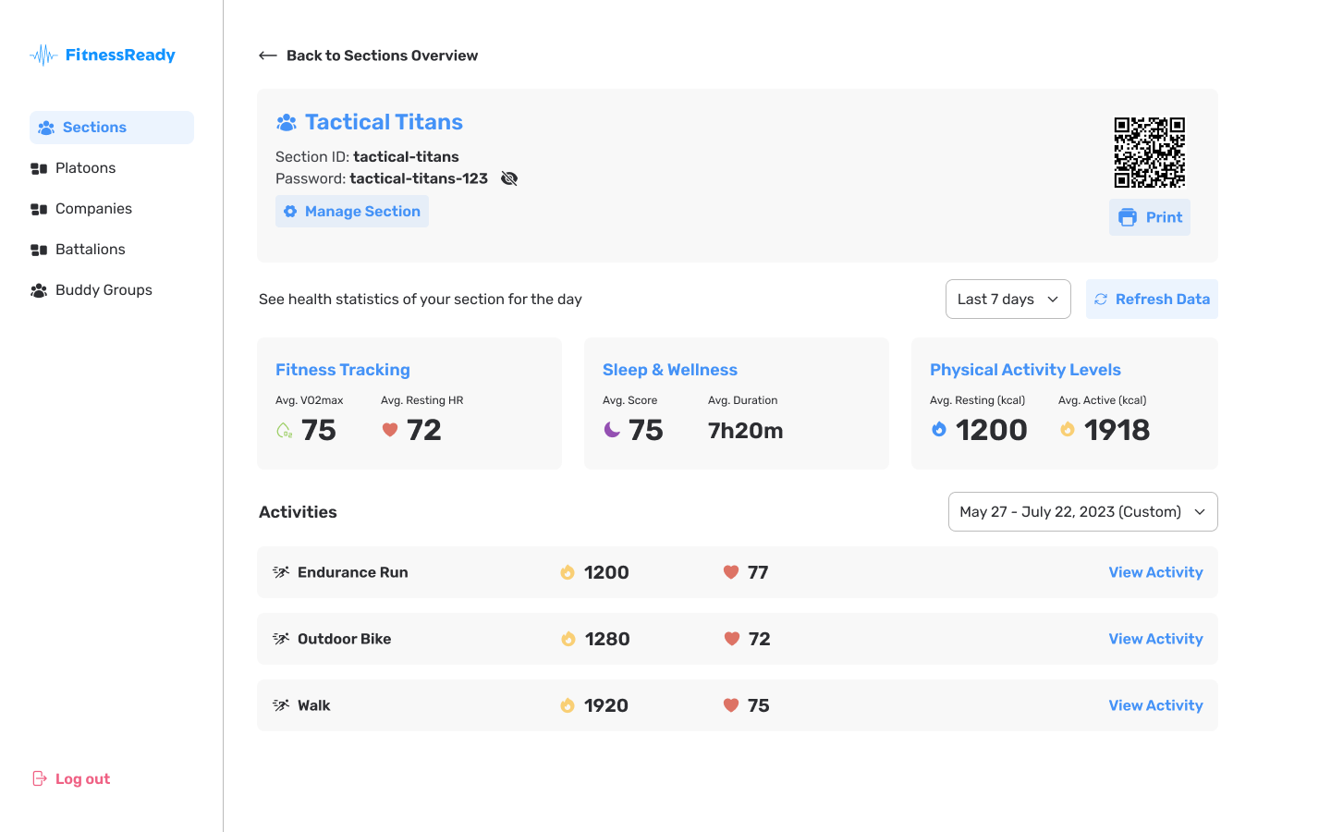Click the section QR code image
This screenshot has height=832, width=1331.
click(1150, 153)
